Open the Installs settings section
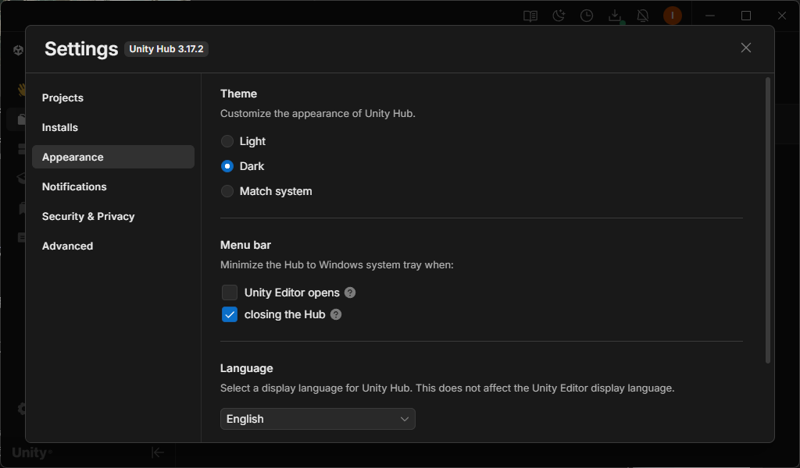 click(x=60, y=127)
